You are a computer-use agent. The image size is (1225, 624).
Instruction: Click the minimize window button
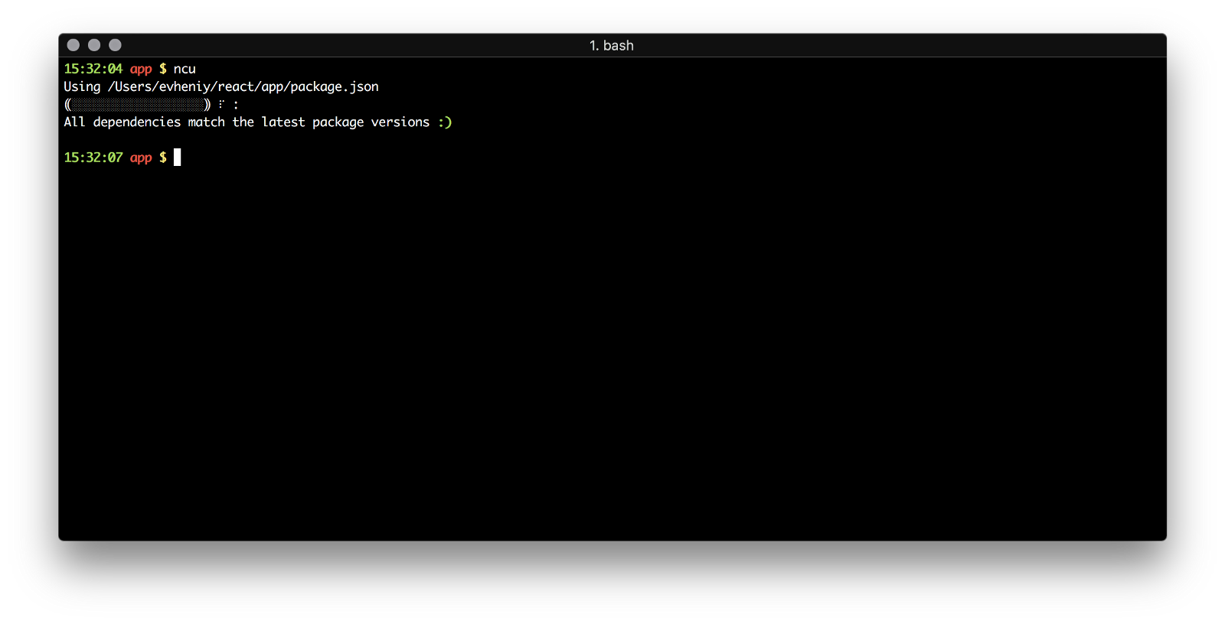[x=94, y=45]
